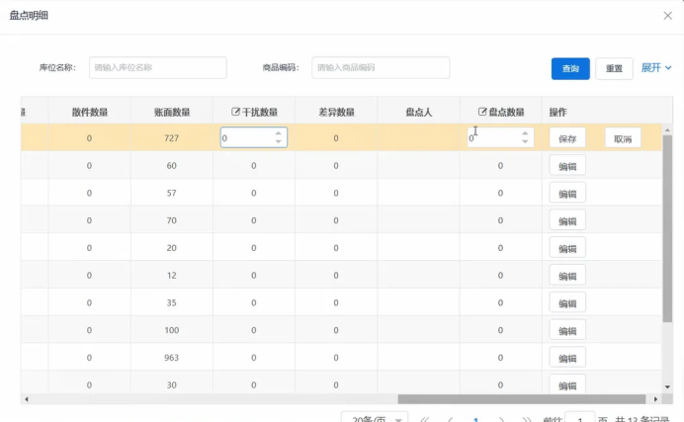Increase 盘点数量 with the up stepper arrow

pos(525,133)
